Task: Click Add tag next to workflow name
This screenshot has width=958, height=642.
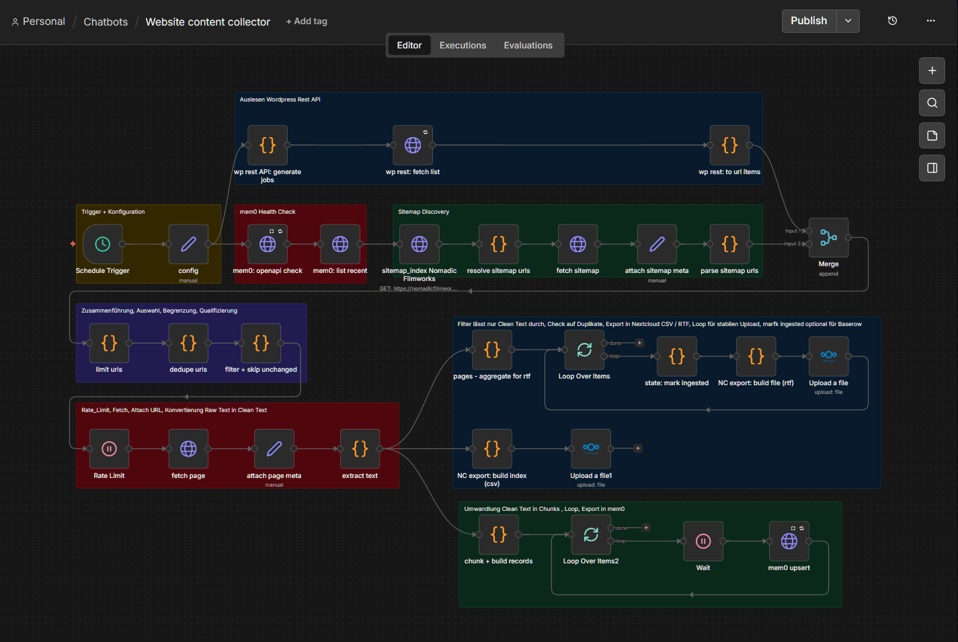Action: (x=307, y=21)
